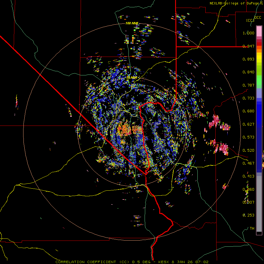The height and width of the screenshot is (264, 264).
Task: Select the 0.467 legend value
Action: coord(248,163)
